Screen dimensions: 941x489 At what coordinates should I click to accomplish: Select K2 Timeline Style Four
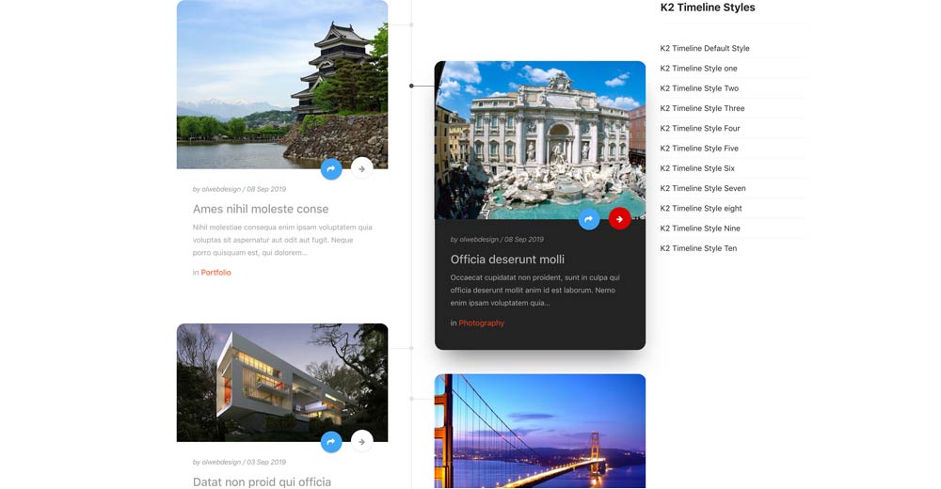[x=700, y=129]
